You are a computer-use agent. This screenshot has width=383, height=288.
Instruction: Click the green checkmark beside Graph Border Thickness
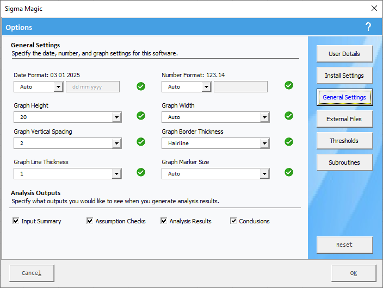289,142
